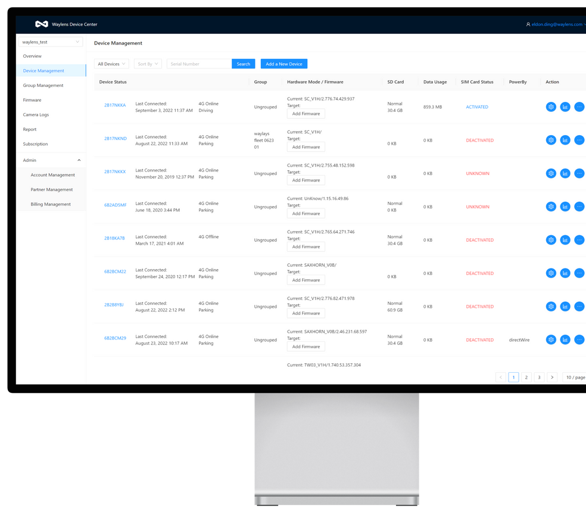Screen dimensions: 586x518
Task: Collapse the Admin sidebar section
Action: pos(51,160)
